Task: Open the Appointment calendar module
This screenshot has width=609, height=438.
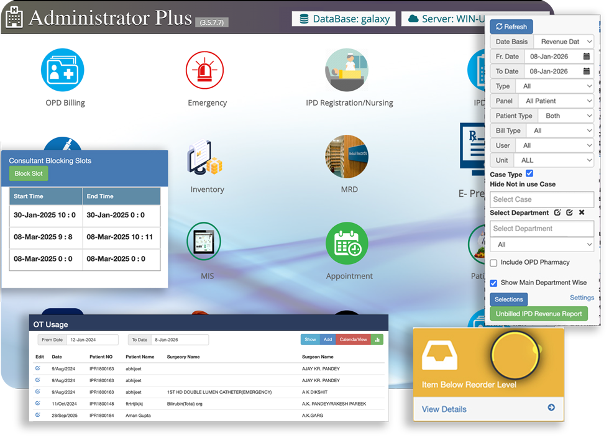Action: point(347,243)
